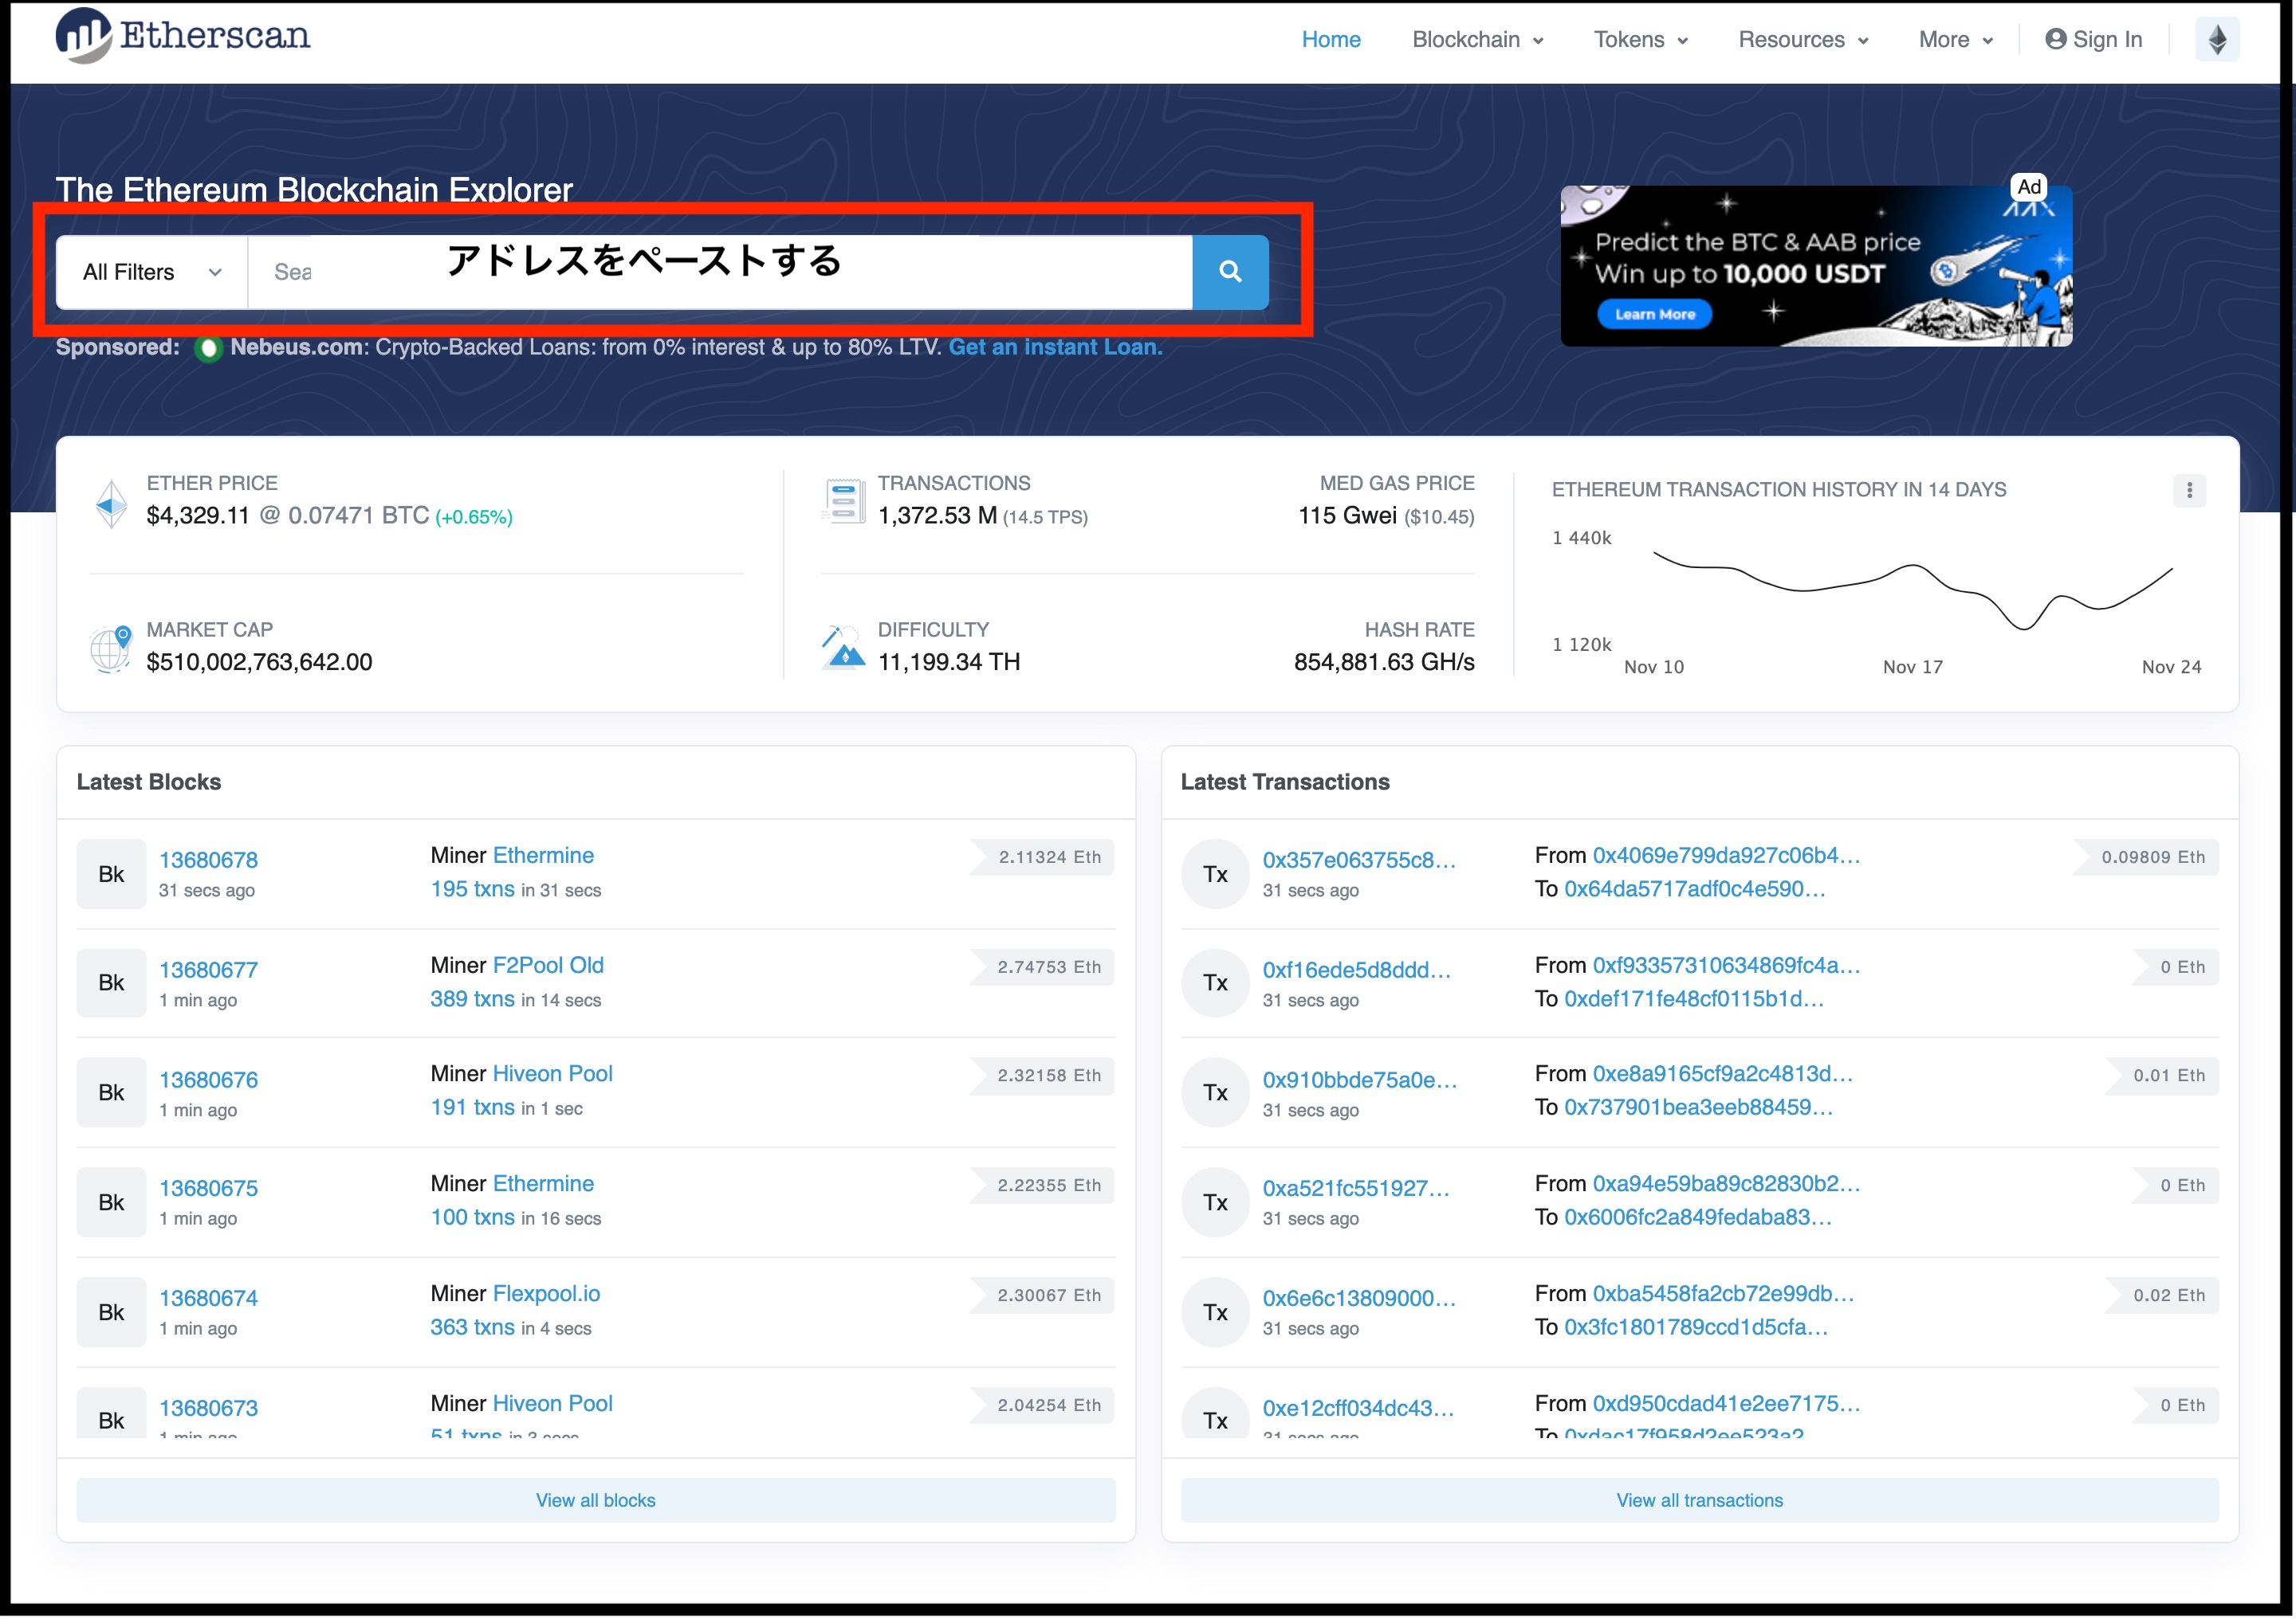
Task: Open the AAB ad banner
Action: [x=1816, y=266]
